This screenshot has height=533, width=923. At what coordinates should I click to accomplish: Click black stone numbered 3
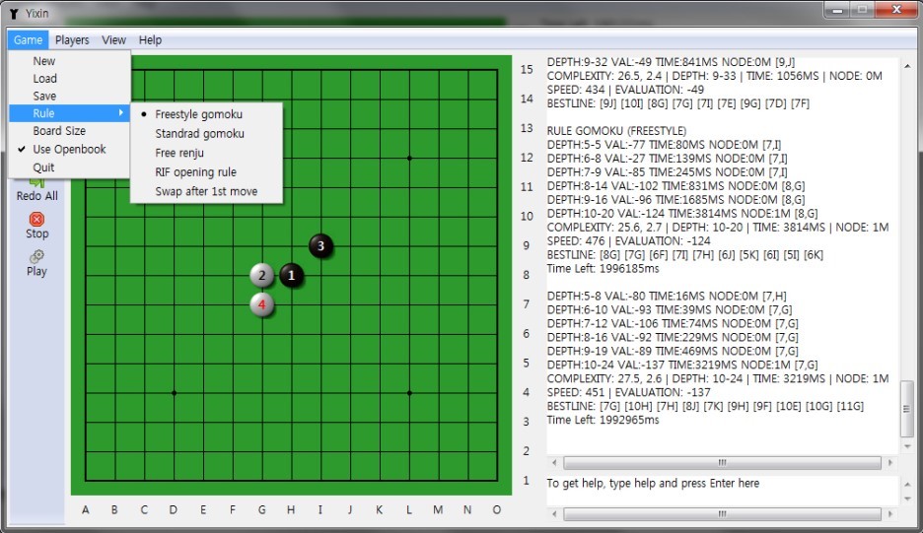[x=320, y=245]
